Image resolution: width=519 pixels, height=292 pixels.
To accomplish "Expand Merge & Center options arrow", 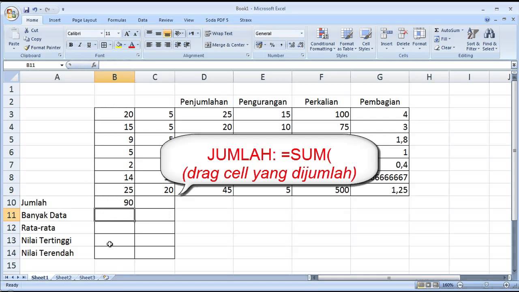I will (247, 45).
